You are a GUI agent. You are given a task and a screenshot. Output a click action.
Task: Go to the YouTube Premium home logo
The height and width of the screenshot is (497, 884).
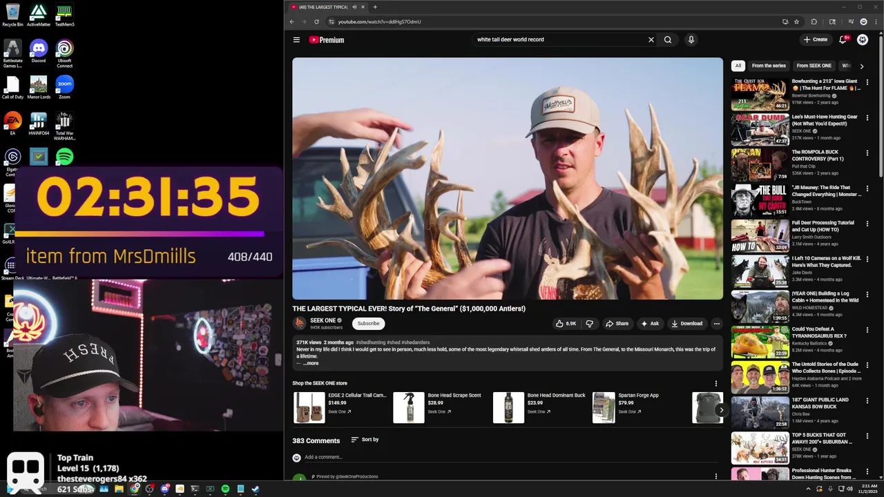[x=327, y=40]
